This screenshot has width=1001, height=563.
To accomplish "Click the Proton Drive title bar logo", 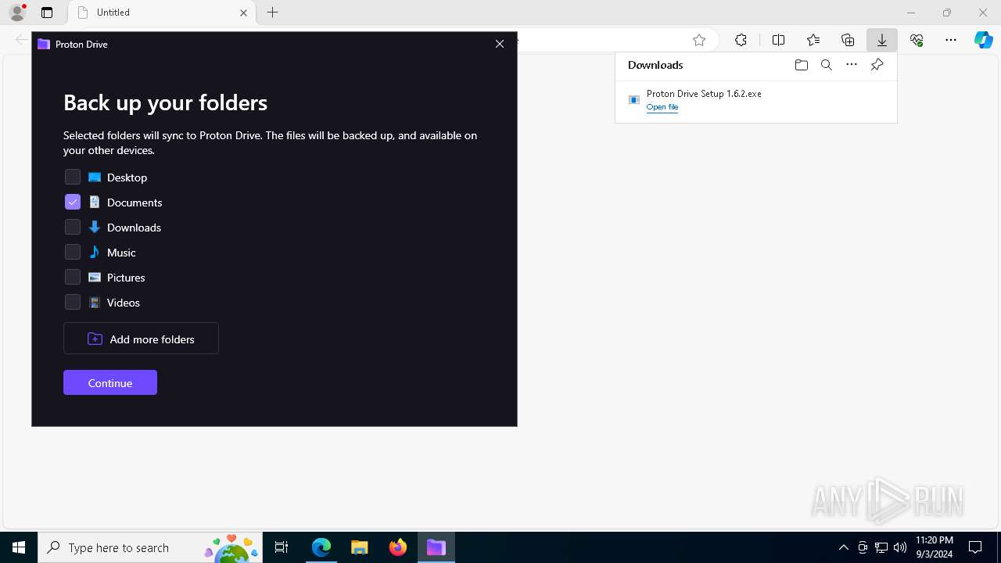I will point(44,45).
